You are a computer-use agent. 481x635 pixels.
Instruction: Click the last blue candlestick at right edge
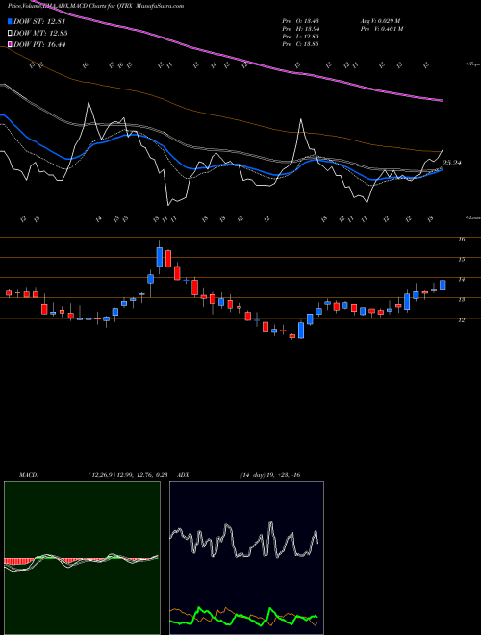443,285
